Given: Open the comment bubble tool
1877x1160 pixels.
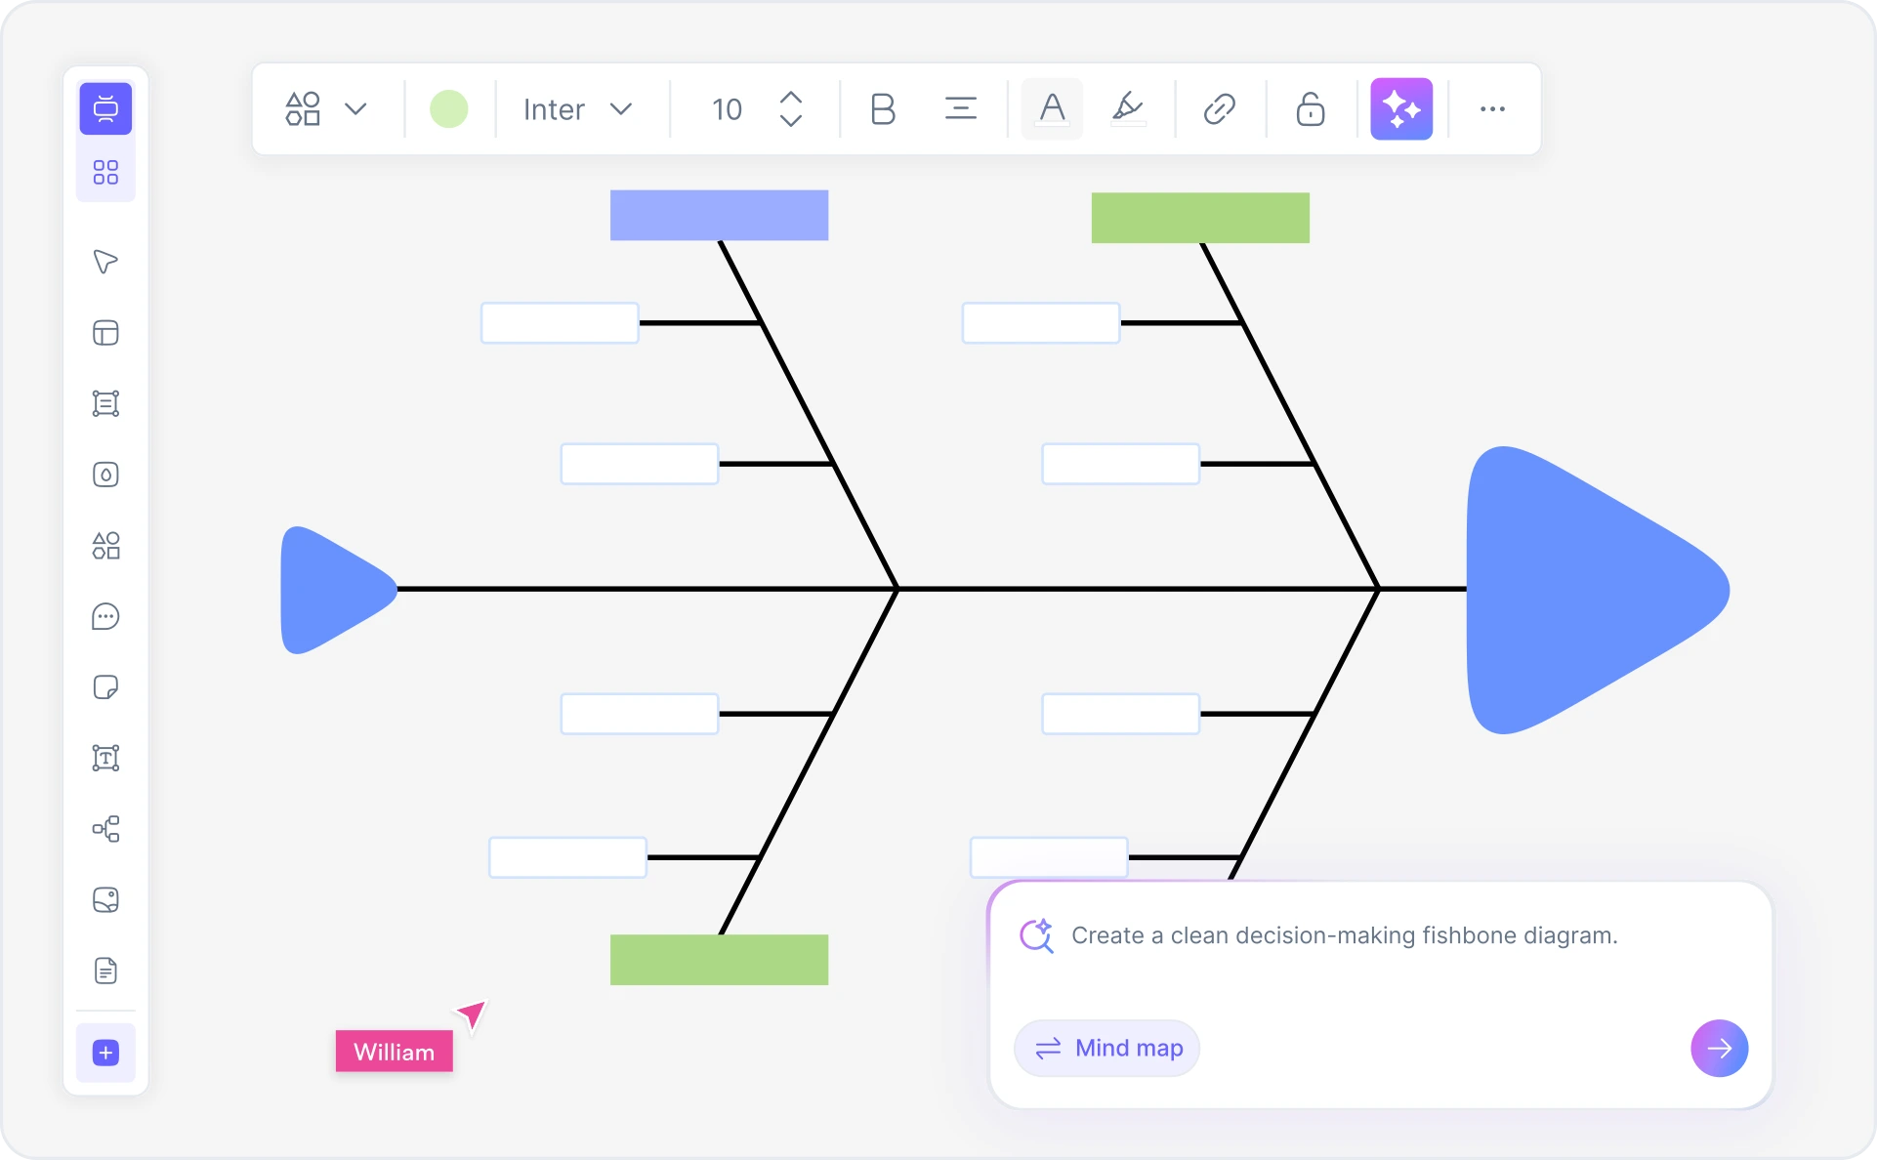Looking at the screenshot, I should [x=105, y=616].
